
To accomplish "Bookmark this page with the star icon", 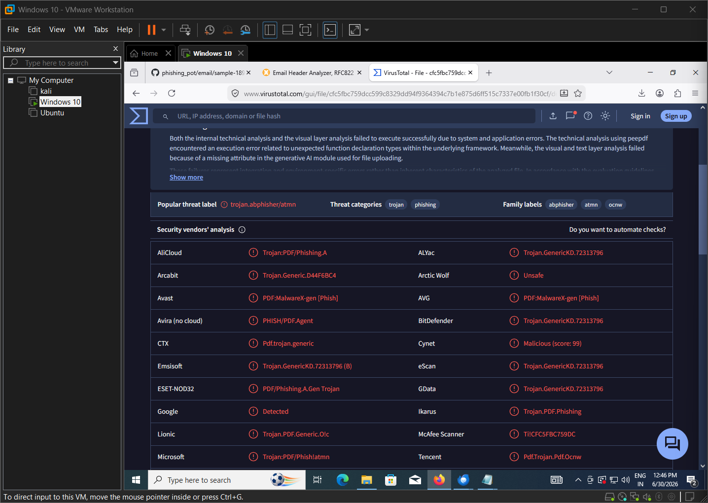I will click(578, 93).
